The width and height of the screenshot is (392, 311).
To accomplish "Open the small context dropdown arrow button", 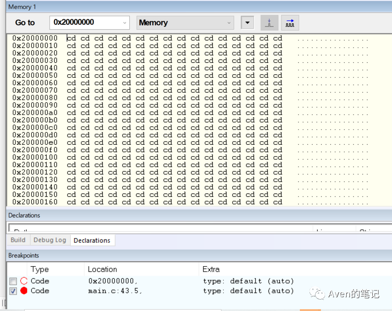I will pos(247,23).
